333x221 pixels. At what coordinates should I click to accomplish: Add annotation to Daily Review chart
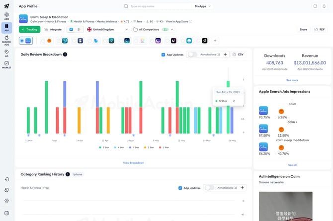[225, 55]
